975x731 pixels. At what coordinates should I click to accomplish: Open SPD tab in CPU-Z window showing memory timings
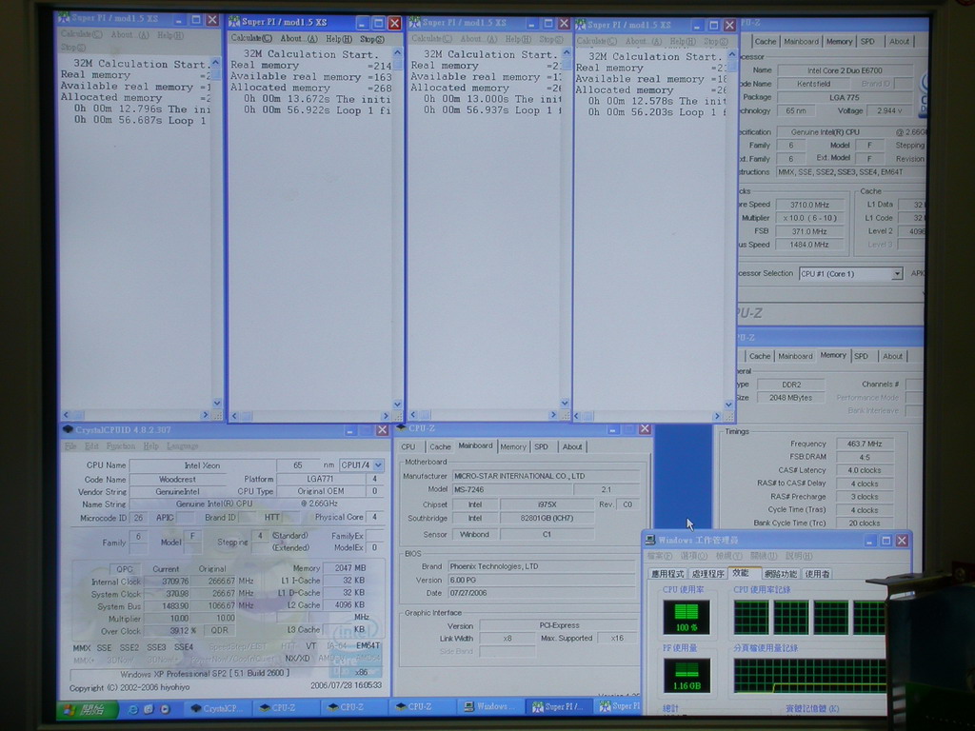point(861,356)
